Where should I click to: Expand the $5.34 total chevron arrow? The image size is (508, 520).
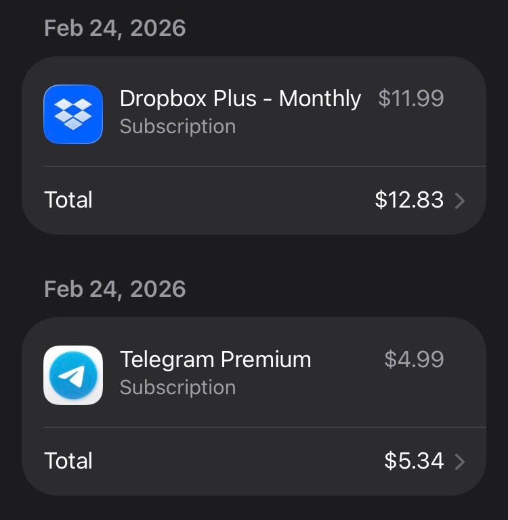click(460, 461)
